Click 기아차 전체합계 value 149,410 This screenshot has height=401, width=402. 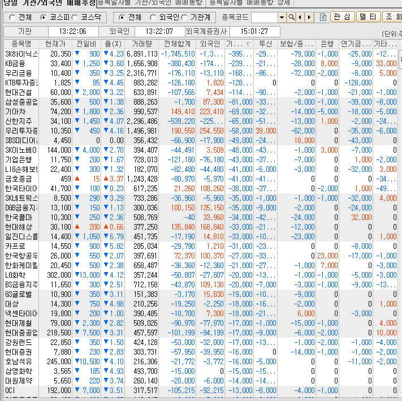183,112
